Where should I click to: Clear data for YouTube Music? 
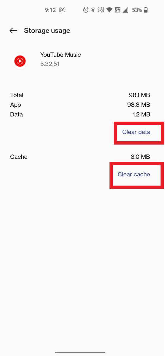coord(136,132)
